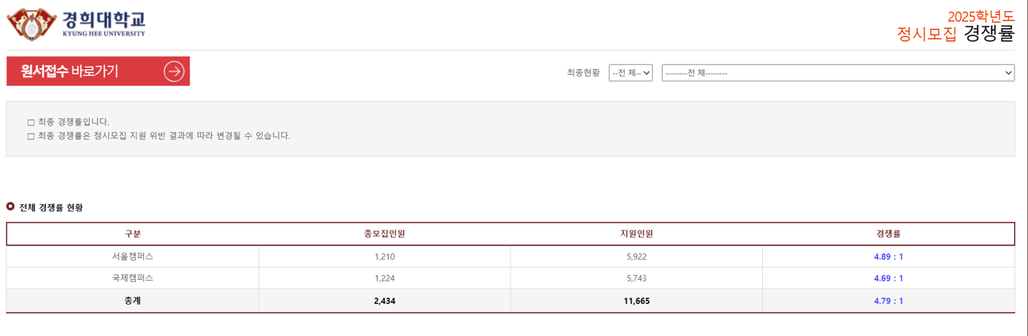Click the square bullet before 최종 경쟁률입니다
1028x336 pixels.
[31, 122]
